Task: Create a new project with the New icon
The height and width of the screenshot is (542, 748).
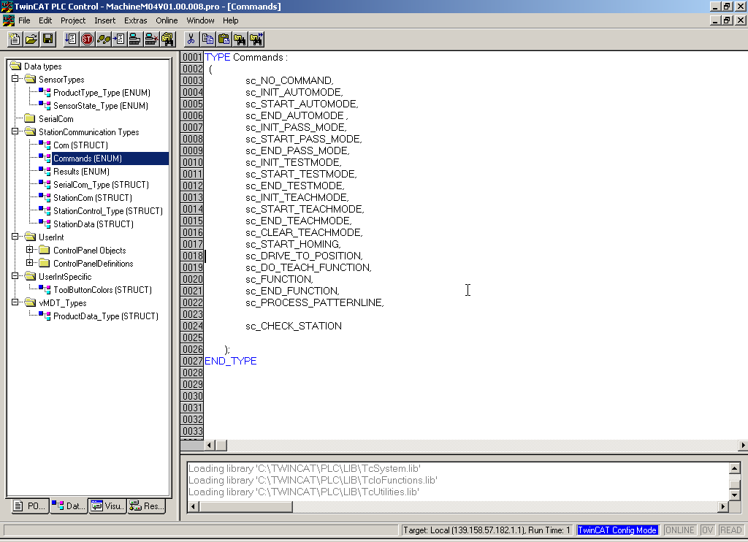Action: pyautogui.click(x=15, y=39)
